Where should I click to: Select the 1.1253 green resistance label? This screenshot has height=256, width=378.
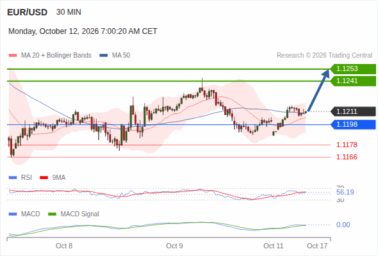click(353, 69)
